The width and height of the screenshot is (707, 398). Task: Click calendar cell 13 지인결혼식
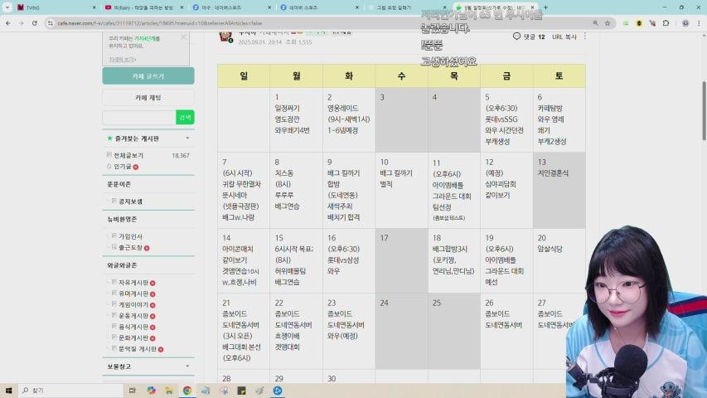559,190
